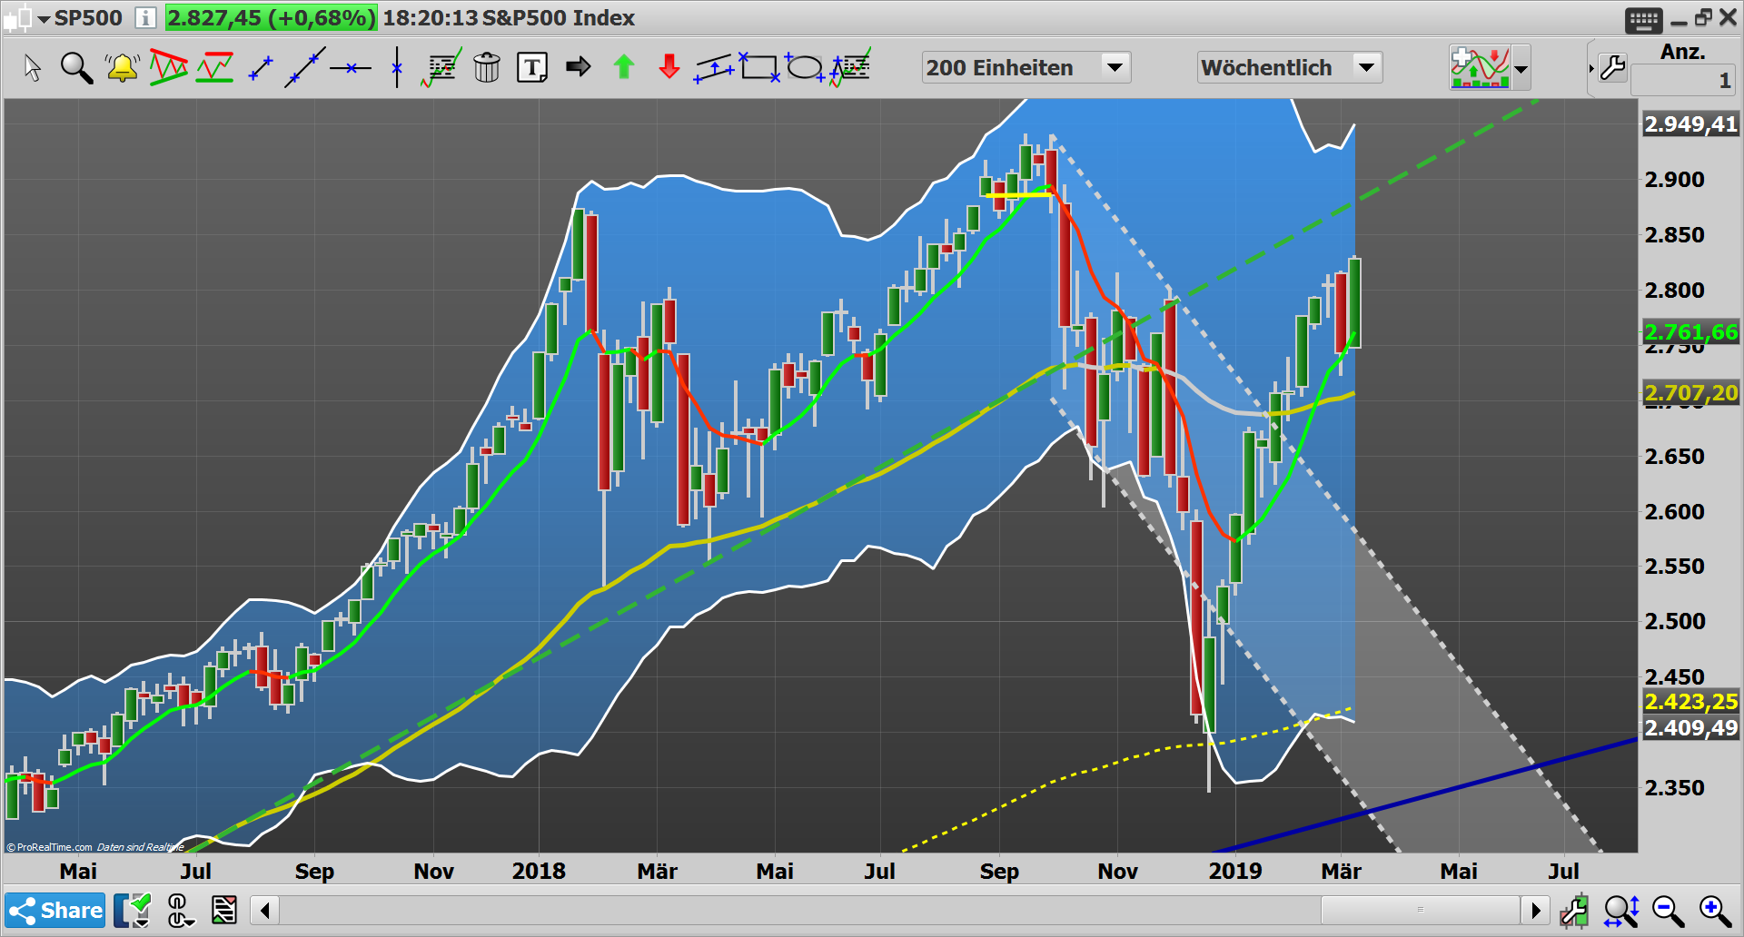Zoom out the chart with minus magnifier
The width and height of the screenshot is (1744, 937).
[x=1669, y=910]
